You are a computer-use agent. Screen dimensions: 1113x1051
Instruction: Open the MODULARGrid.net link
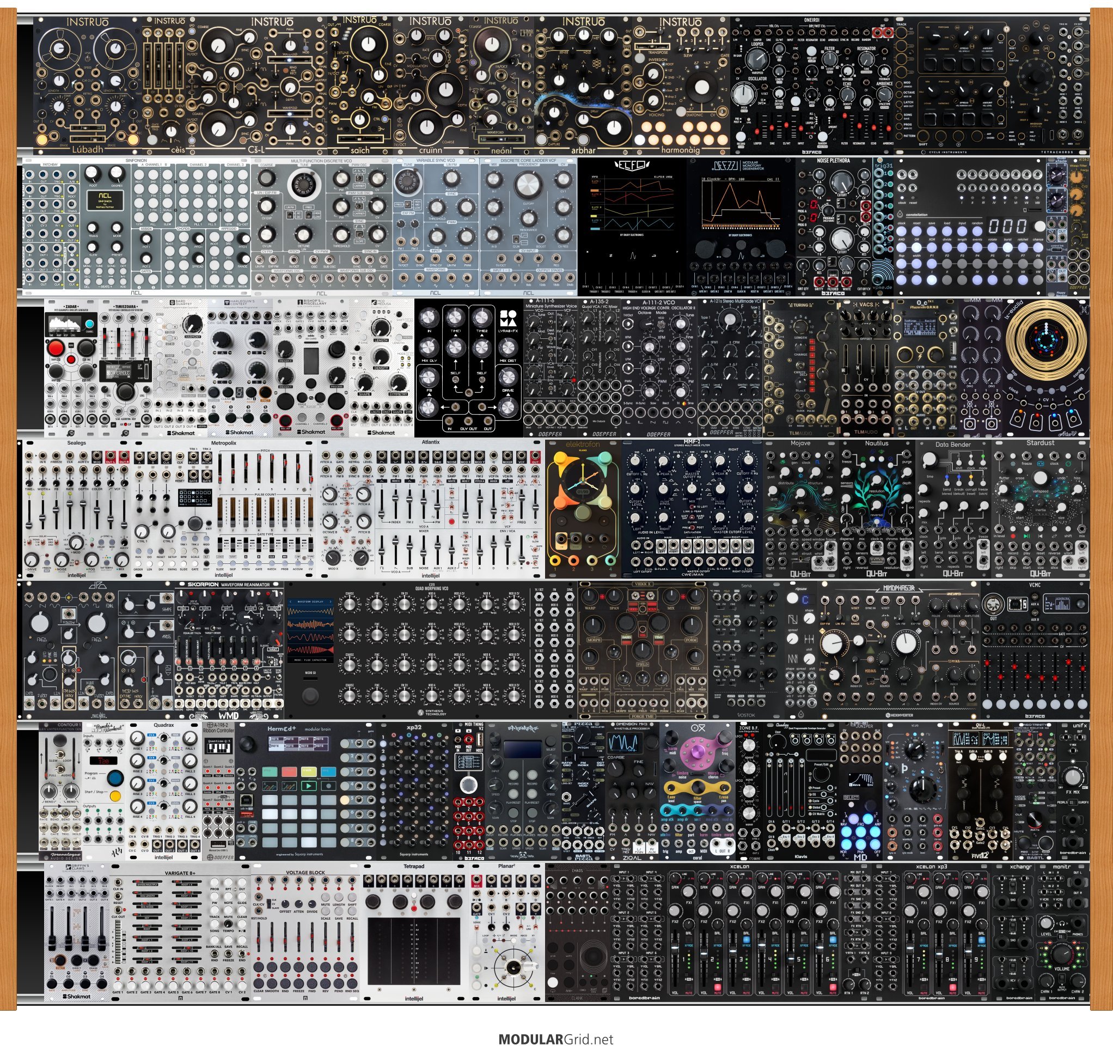(556, 1039)
